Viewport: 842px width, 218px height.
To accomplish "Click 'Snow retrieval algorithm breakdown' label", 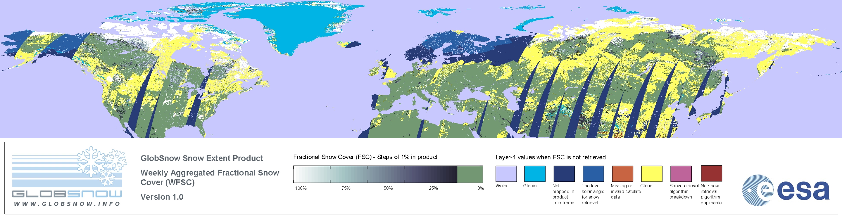I will click(x=684, y=191).
